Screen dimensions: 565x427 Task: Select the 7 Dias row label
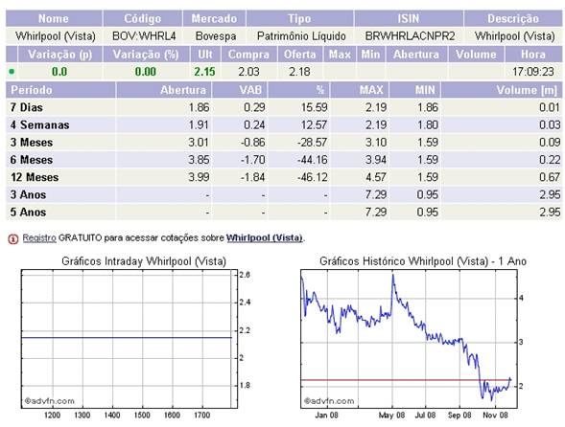coord(27,107)
